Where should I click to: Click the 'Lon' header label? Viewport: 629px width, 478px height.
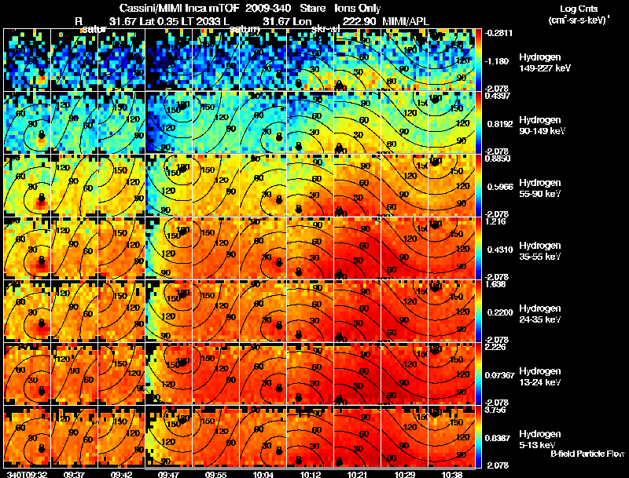click(302, 21)
